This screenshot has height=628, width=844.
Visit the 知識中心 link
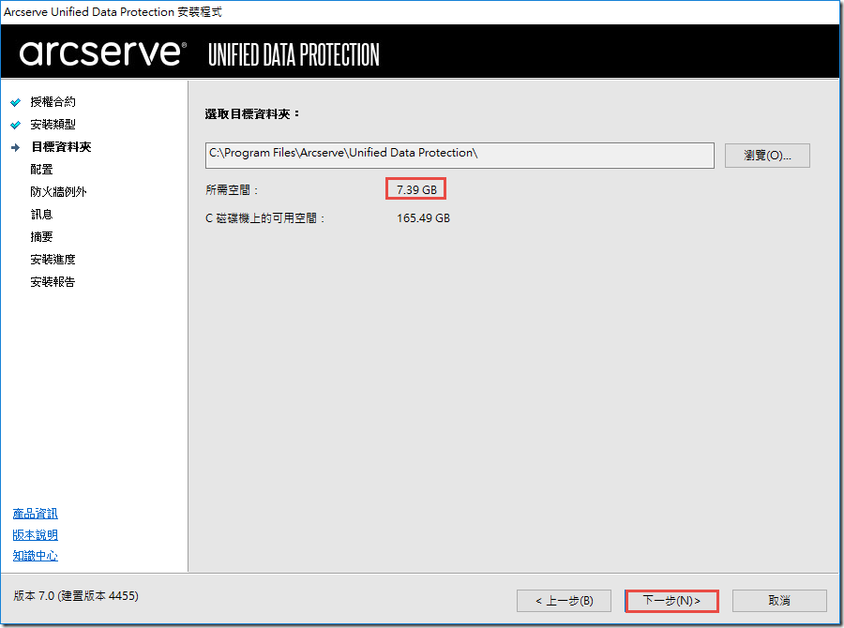[x=36, y=555]
